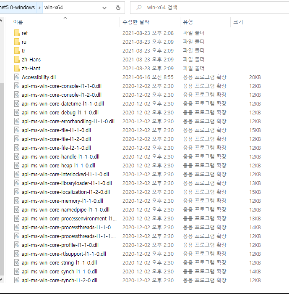The width and height of the screenshot is (289, 294).
Task: Click the api-ms-win-core-handle-l1-1-0.dll file icon
Action: tap(17, 156)
